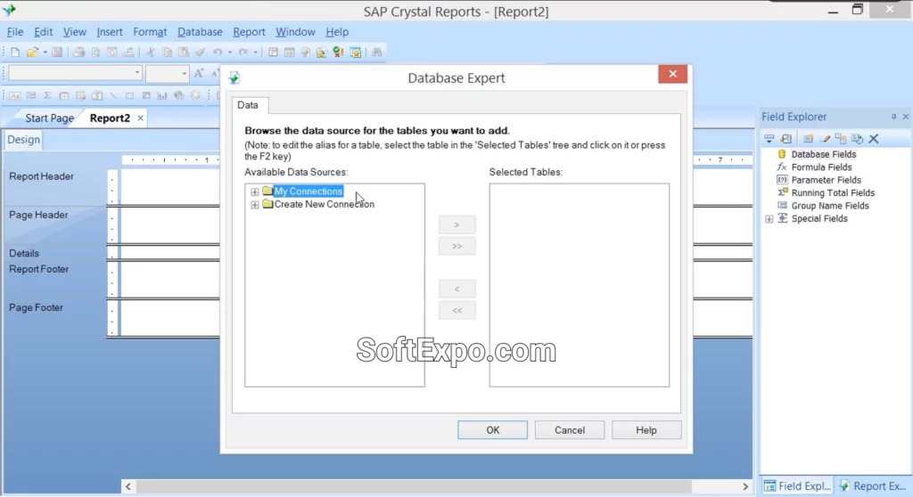This screenshot has width=913, height=497.
Task: Click the Undo arrow icon
Action: (x=218, y=53)
